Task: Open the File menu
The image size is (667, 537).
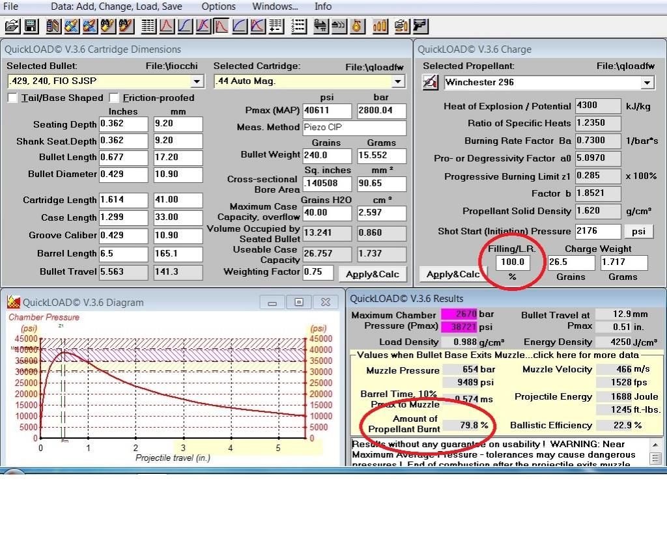Action: [11, 7]
